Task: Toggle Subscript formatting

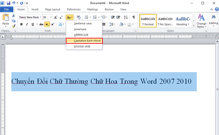Action: (x=47, y=24)
